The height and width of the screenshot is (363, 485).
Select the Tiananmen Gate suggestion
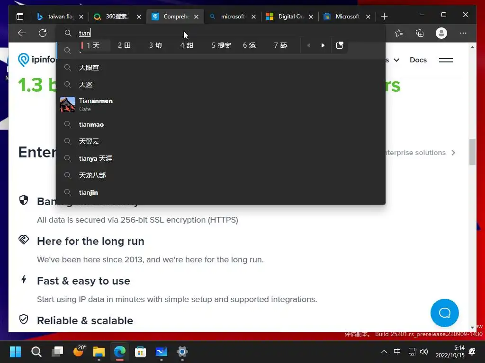click(x=221, y=104)
